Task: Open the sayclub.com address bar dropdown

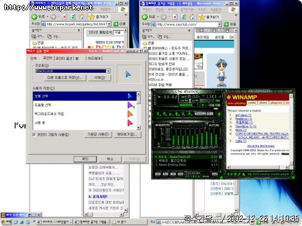Action: click(x=219, y=25)
